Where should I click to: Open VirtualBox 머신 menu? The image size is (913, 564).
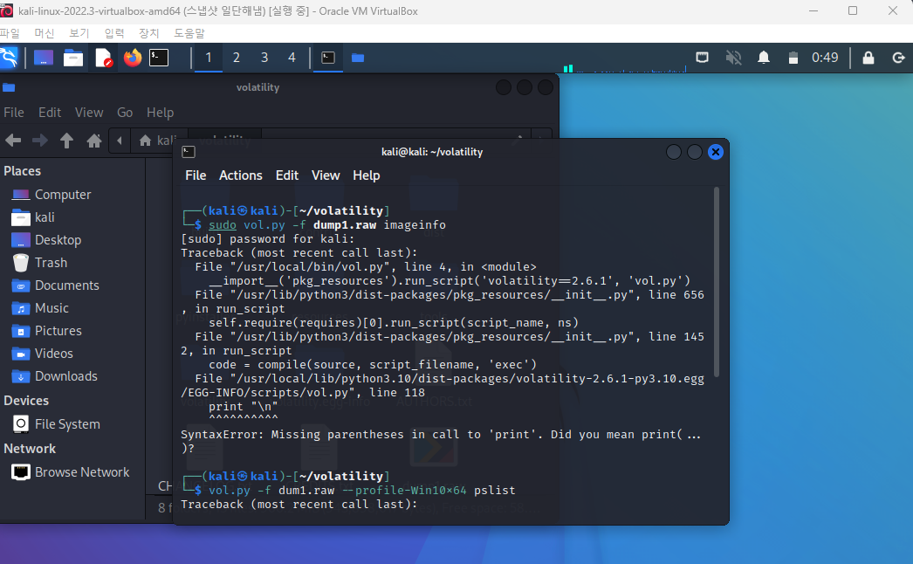pyautogui.click(x=45, y=33)
